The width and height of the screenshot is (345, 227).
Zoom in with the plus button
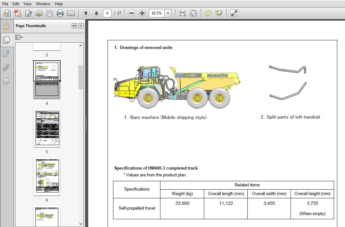142,13
